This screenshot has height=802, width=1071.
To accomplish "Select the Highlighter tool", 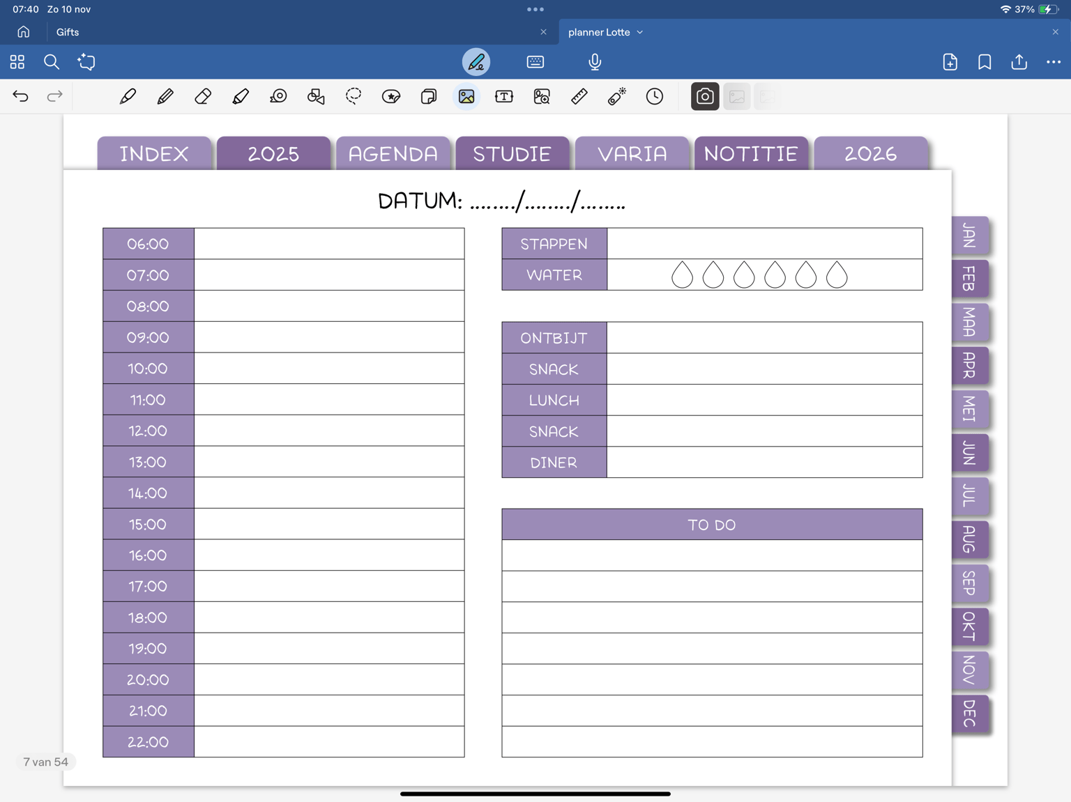I will click(x=241, y=96).
